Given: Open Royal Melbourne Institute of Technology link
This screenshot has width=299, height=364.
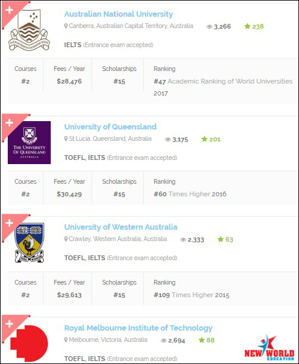Looking at the screenshot, I should (x=138, y=328).
